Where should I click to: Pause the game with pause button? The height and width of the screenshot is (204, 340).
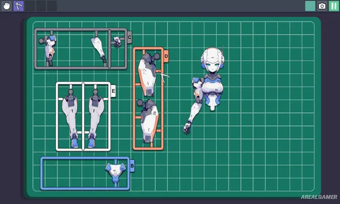334,6
